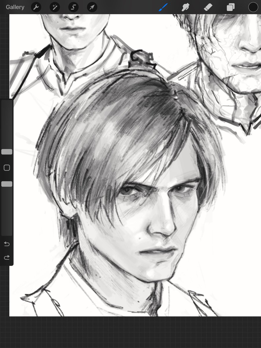Redo the last undone stroke
This screenshot has height=348, width=261.
coord(7,257)
